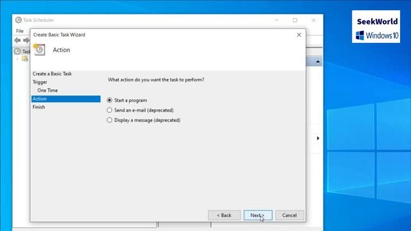Minimize the Task Scheduler window
Image resolution: width=411 pixels, height=231 pixels.
point(277,20)
